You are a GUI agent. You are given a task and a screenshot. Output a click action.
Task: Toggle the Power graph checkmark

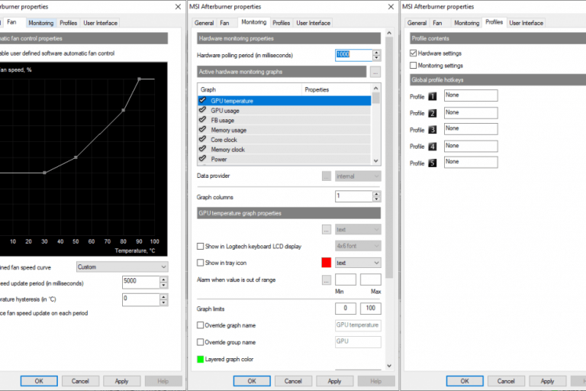202,159
